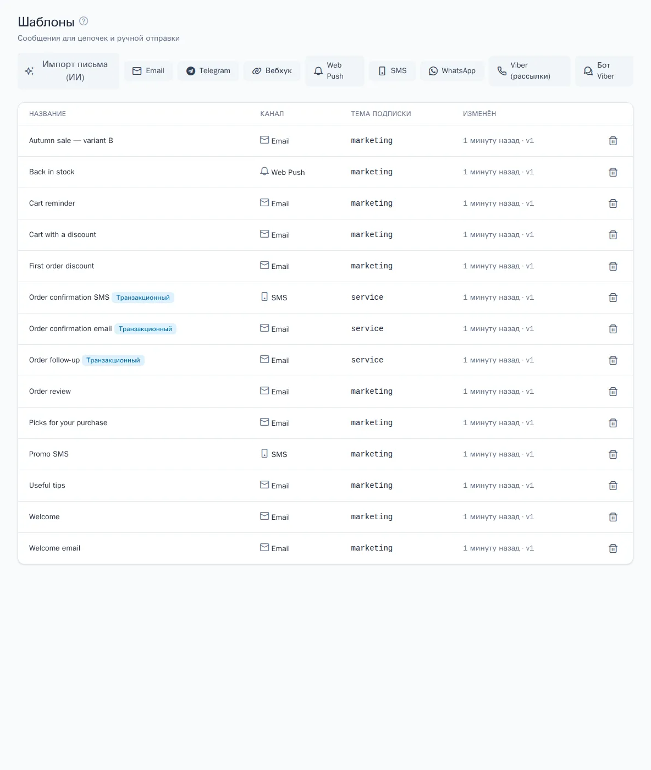Screen dimensions: 651x770
Task: Open the Order confirmation SMS template
Action: click(x=69, y=298)
